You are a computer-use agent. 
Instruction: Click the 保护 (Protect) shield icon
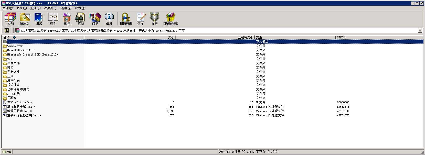pyautogui.click(x=155, y=19)
